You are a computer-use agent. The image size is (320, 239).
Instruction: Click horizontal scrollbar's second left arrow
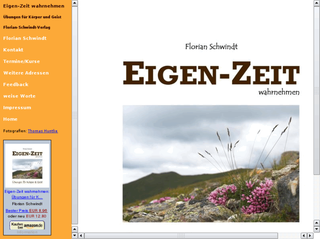[304, 235]
